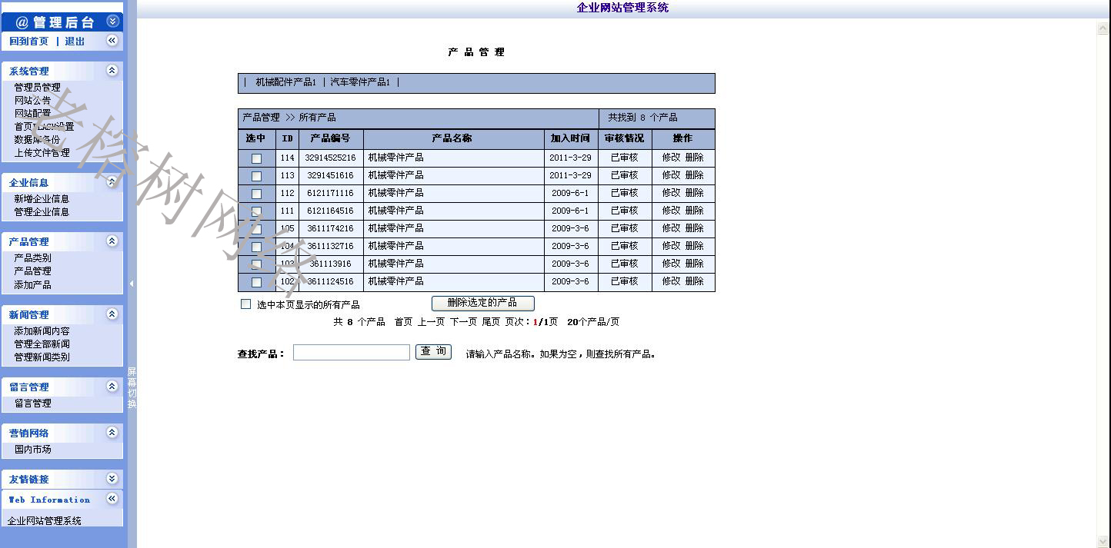Click 删除 for product 3611174216
Image resolution: width=1111 pixels, height=548 pixels.
694,228
